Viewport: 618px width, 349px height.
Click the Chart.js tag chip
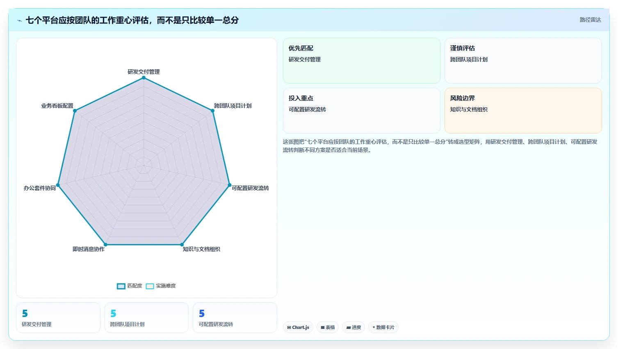tap(298, 327)
